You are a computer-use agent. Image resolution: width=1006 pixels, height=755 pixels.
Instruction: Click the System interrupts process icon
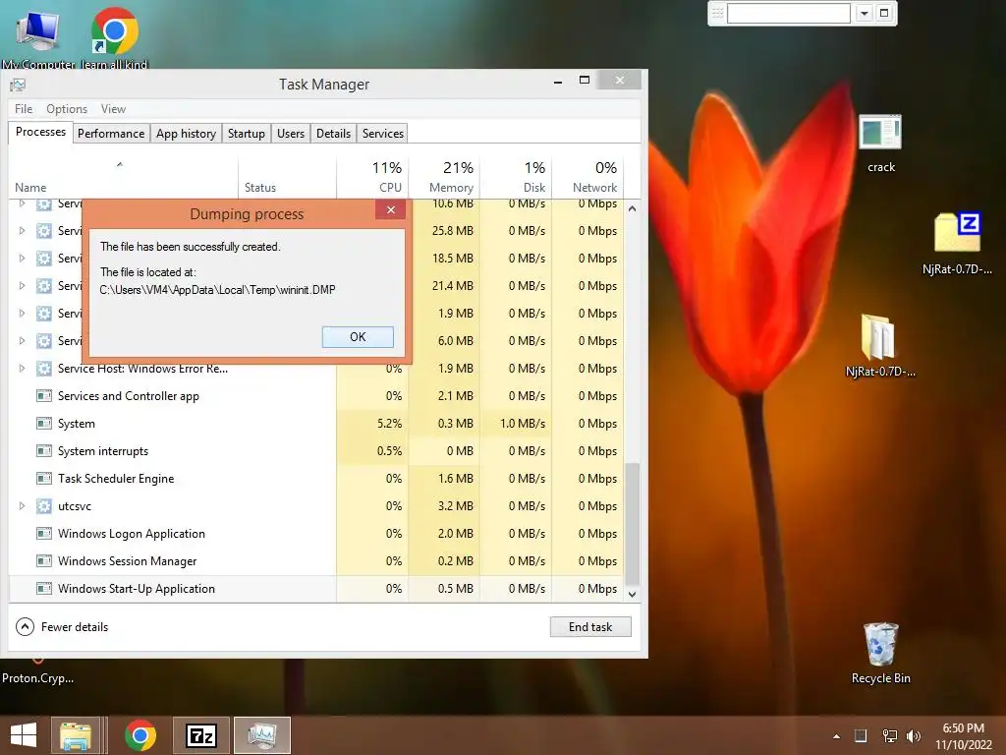point(43,451)
